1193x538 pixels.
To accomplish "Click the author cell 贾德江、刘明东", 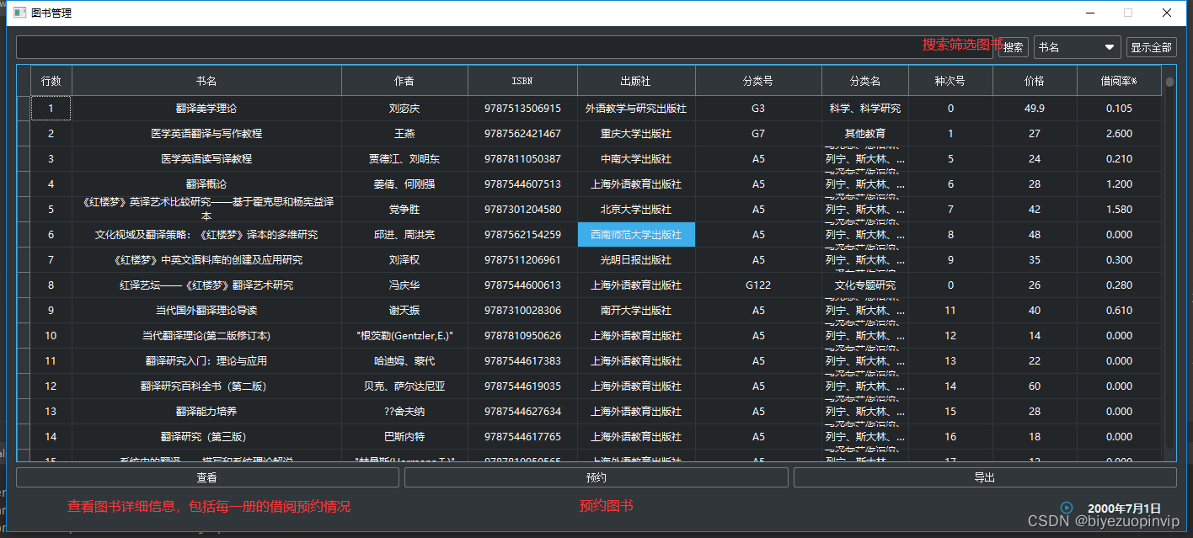I will (404, 159).
